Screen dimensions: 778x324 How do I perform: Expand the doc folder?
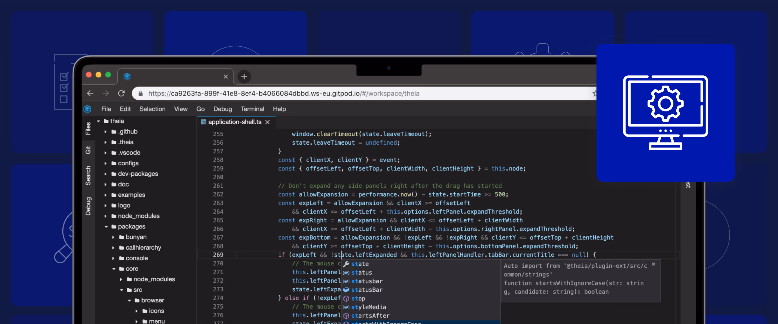105,184
